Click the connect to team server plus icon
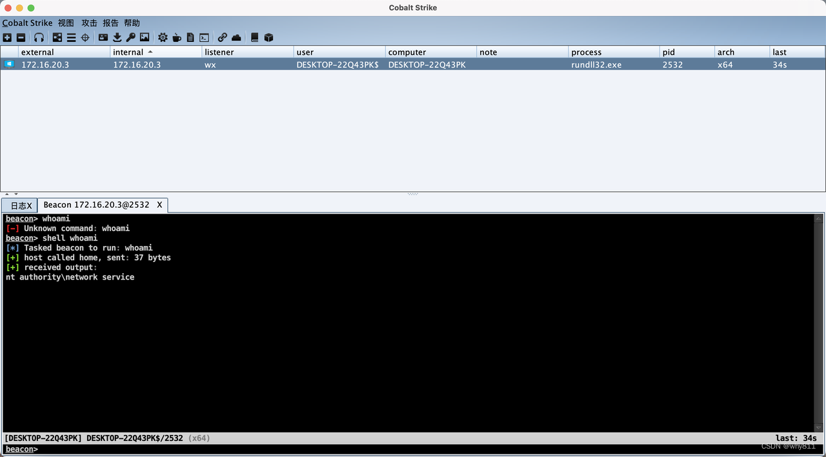 point(7,37)
